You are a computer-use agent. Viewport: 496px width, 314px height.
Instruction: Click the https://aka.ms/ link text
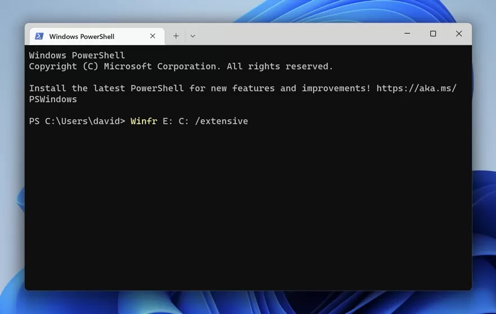pos(417,88)
